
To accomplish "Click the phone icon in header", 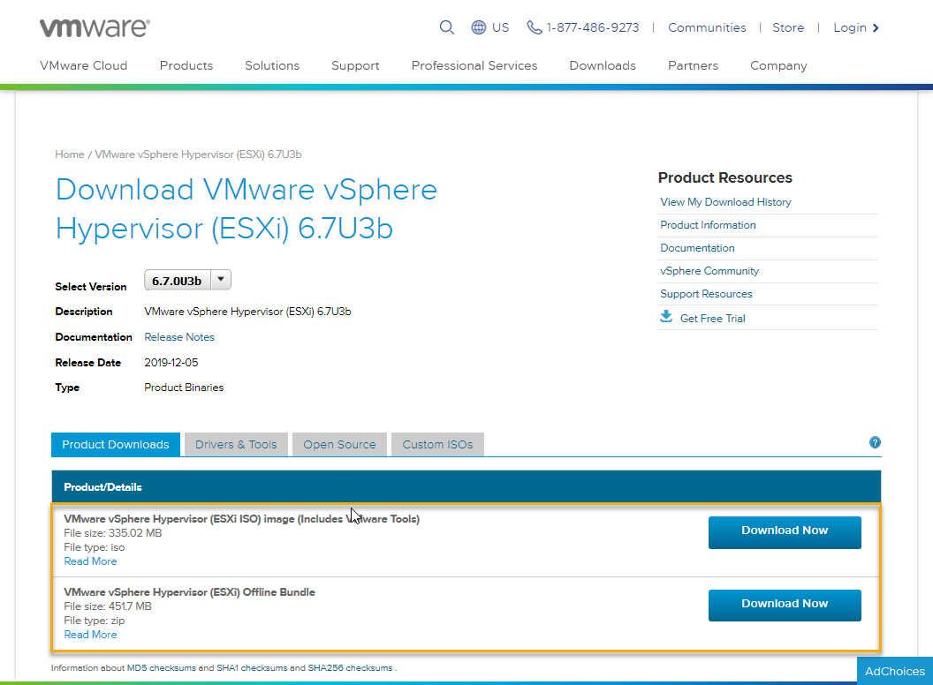I will [535, 27].
